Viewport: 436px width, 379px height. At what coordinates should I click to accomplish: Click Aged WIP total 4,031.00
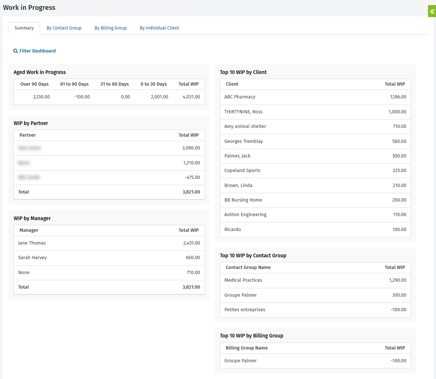coord(191,97)
